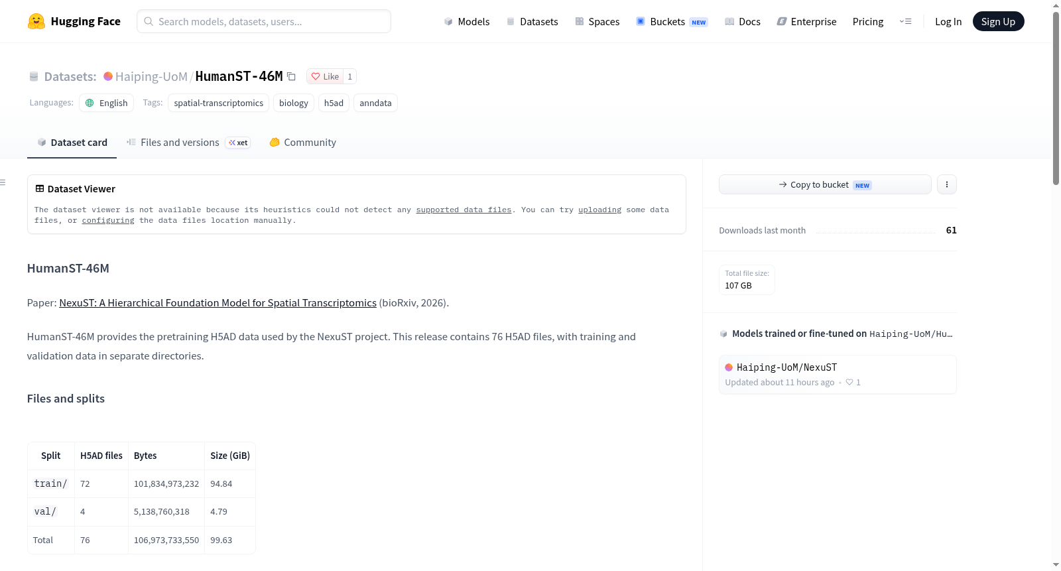This screenshot has height=571, width=1061.
Task: Click the Log In link
Action: point(948,21)
